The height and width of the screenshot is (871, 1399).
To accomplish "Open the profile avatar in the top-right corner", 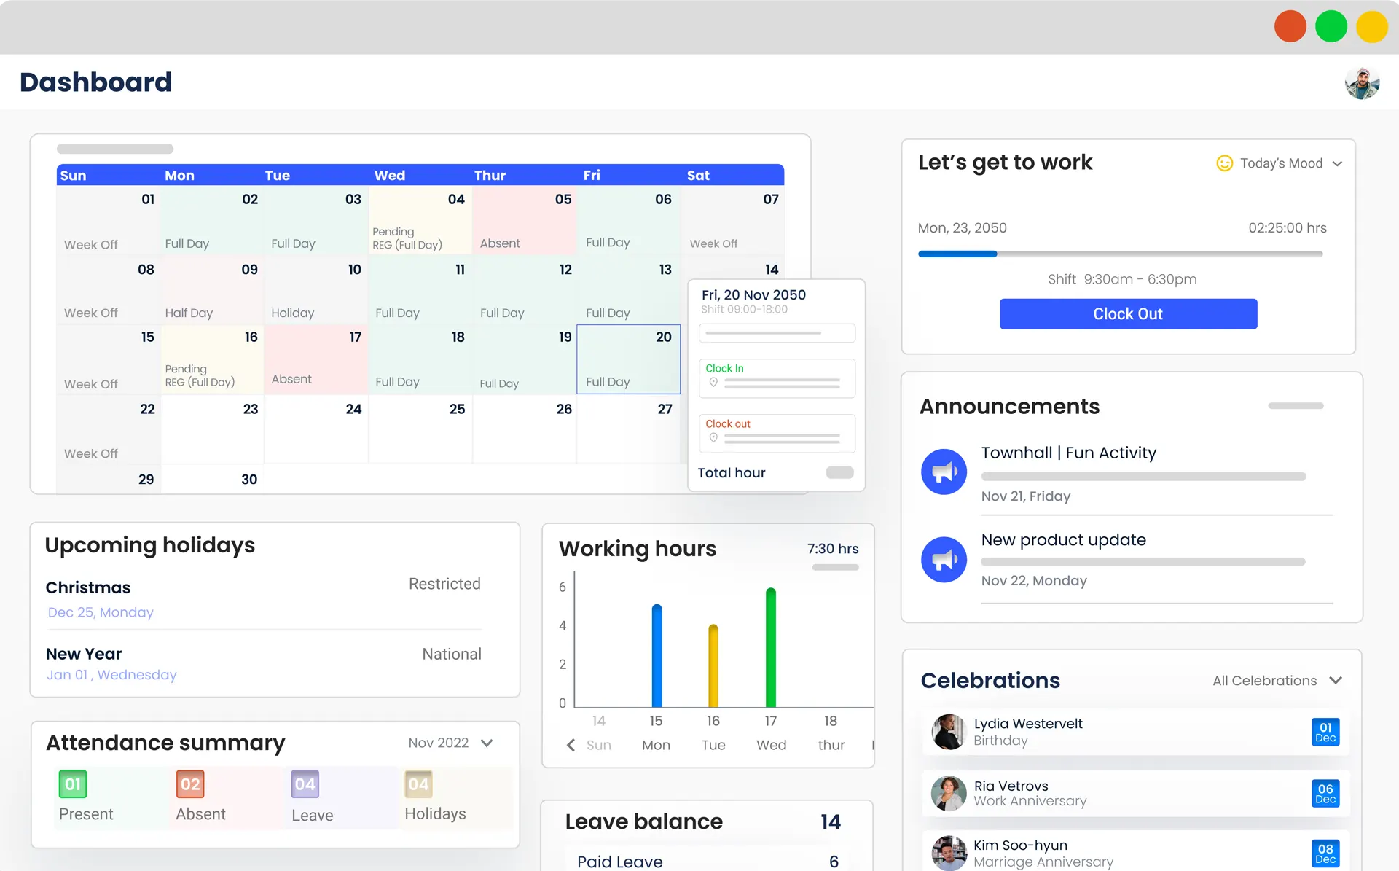I will 1362,82.
